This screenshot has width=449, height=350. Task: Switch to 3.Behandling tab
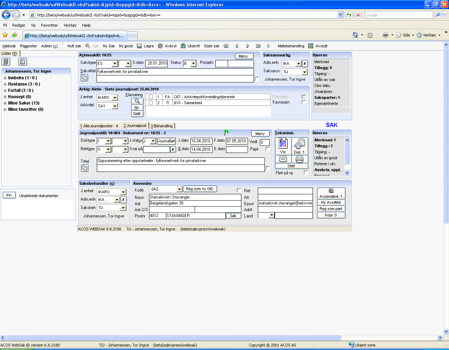point(162,126)
